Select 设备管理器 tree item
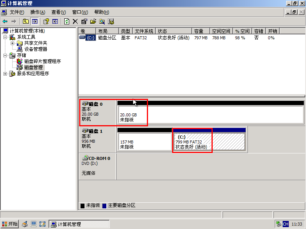Screen dimensions: 306x229 point(36,49)
